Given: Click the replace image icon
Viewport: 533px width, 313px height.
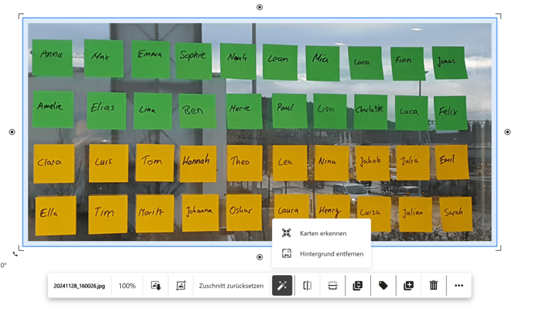Looking at the screenshot, I should (x=181, y=285).
